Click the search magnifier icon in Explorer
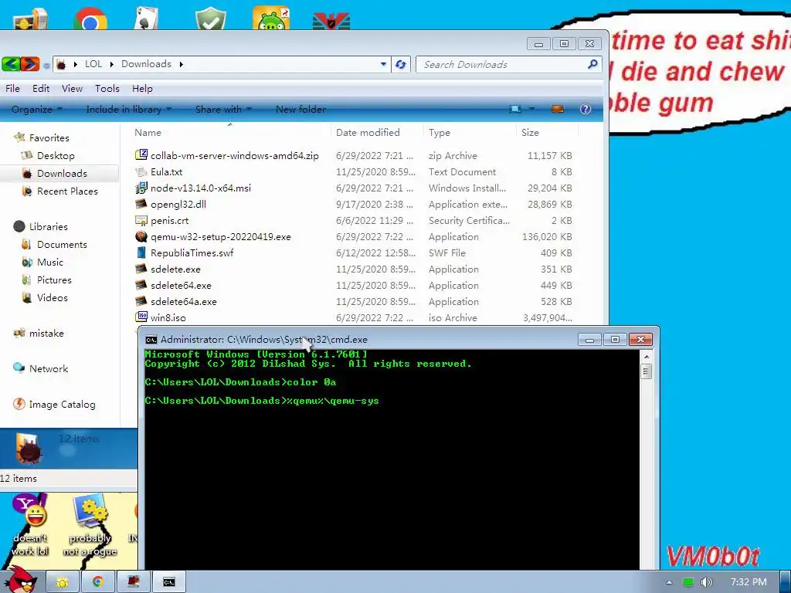This screenshot has width=791, height=593. [x=592, y=64]
